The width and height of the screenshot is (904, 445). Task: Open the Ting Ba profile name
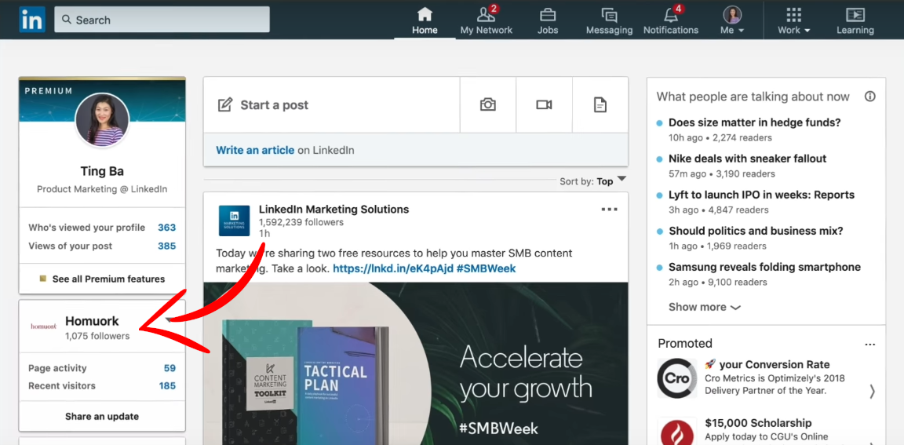102,171
